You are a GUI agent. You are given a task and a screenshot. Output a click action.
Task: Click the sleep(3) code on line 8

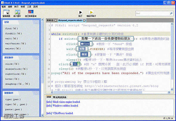point(74,60)
